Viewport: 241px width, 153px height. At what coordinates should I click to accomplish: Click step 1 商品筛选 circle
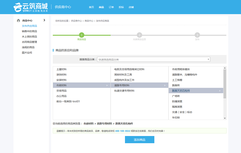82,35
